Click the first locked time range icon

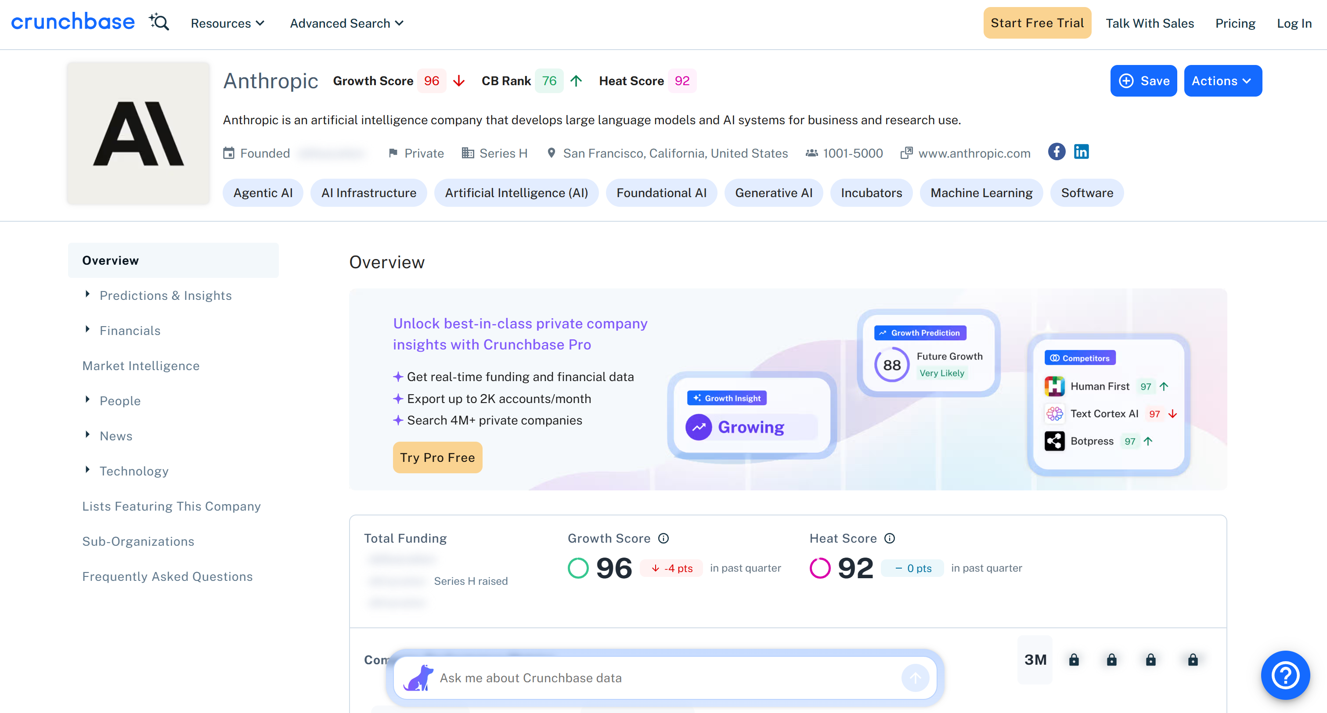pyautogui.click(x=1074, y=660)
